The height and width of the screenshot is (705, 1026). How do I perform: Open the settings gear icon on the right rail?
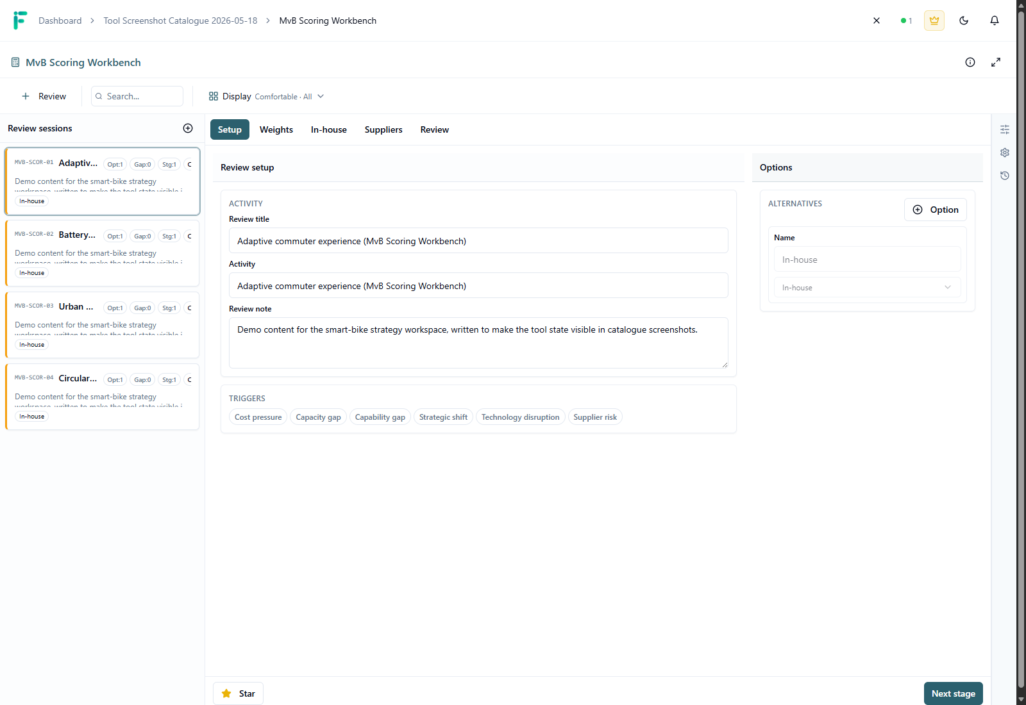coord(1005,153)
